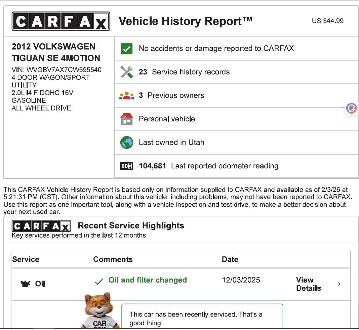359x330 pixels.
Task: Click the house personal vehicle icon
Action: [x=127, y=119]
